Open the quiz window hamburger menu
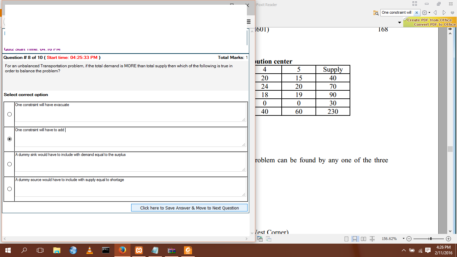Screen dimensions: 457x257 coord(249,21)
